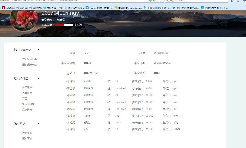This screenshot has height=148, width=246.
Task: Click the phone number 15204088068 field
Action: point(163,53)
